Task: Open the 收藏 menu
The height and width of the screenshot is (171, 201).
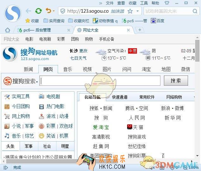Action: click(133, 3)
